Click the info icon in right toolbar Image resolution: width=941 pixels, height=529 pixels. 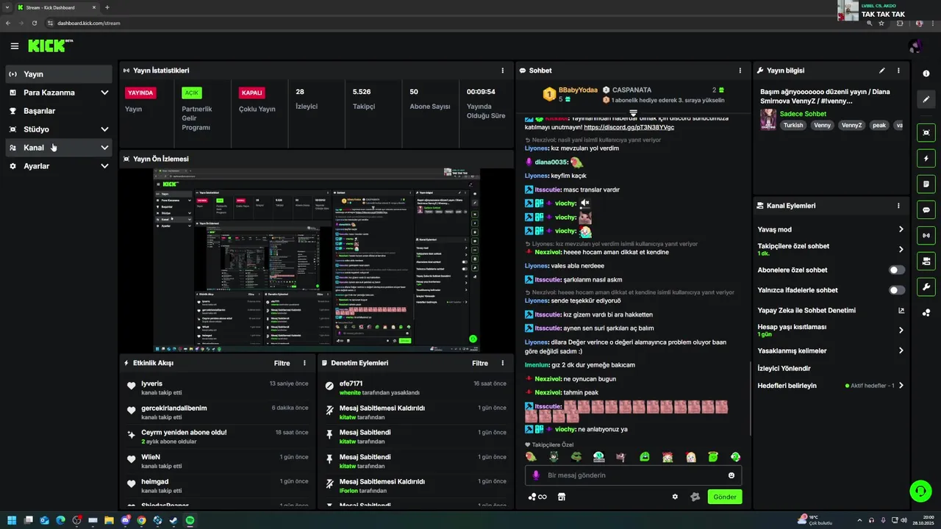[x=926, y=73]
